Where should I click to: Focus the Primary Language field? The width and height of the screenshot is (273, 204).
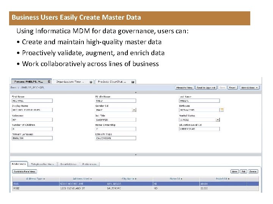(x=32, y=138)
